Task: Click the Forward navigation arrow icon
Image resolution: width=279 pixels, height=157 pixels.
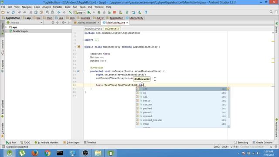Action: point(64,12)
